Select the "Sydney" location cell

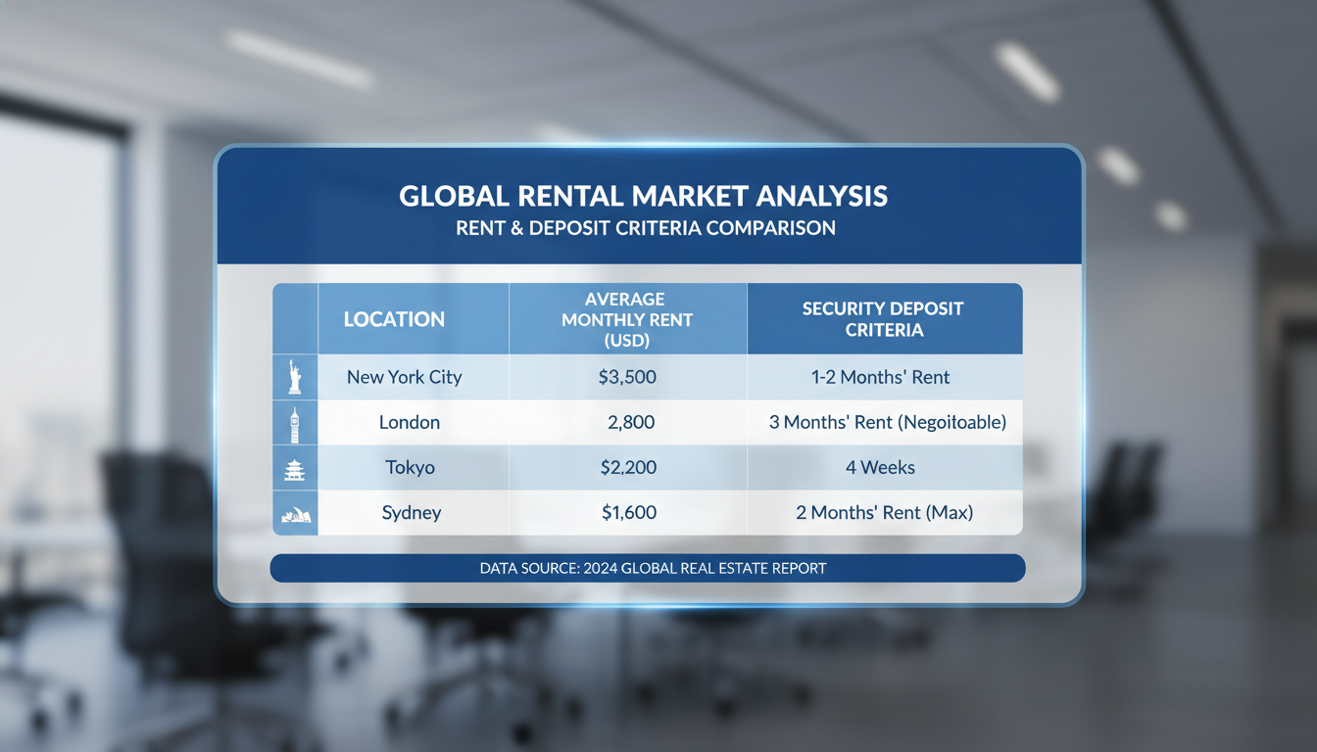point(412,513)
